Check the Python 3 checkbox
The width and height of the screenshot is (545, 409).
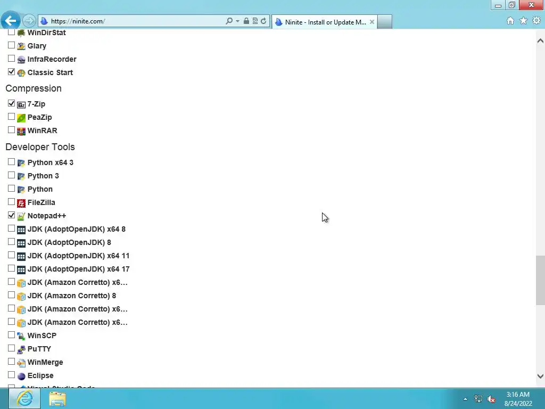click(x=12, y=175)
